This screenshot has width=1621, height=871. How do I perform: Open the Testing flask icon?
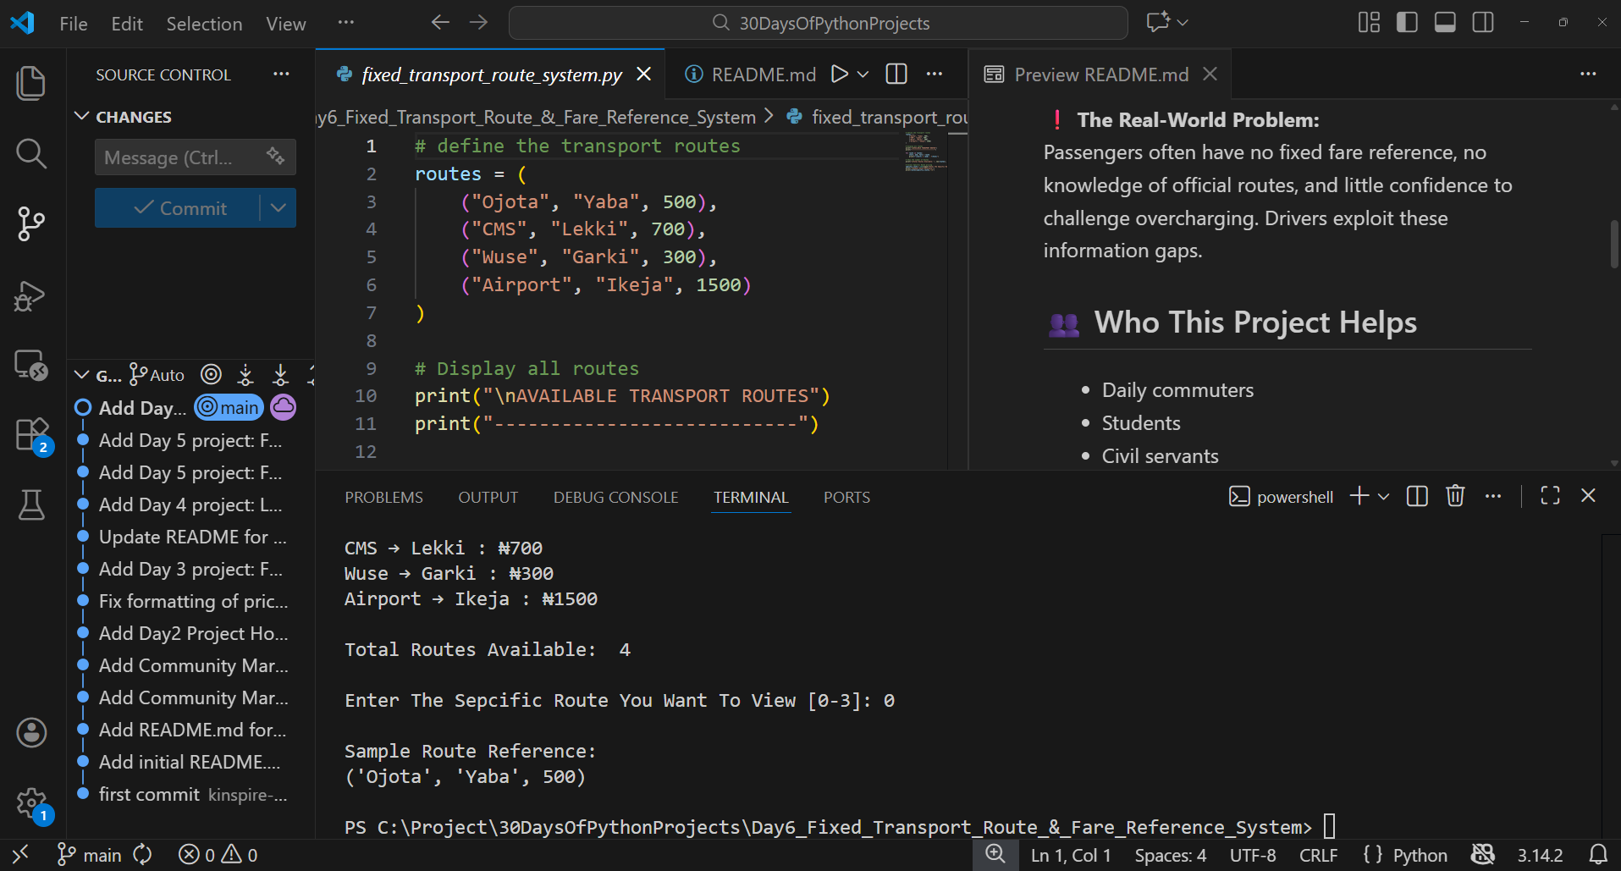pyautogui.click(x=31, y=505)
